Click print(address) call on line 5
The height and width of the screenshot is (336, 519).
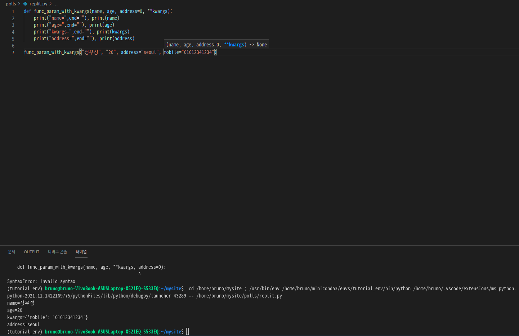tap(117, 38)
